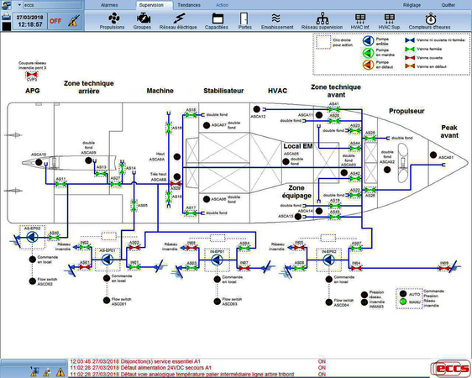Open the Réglage menu
Screen dimensions: 472x378
(x=412, y=5)
